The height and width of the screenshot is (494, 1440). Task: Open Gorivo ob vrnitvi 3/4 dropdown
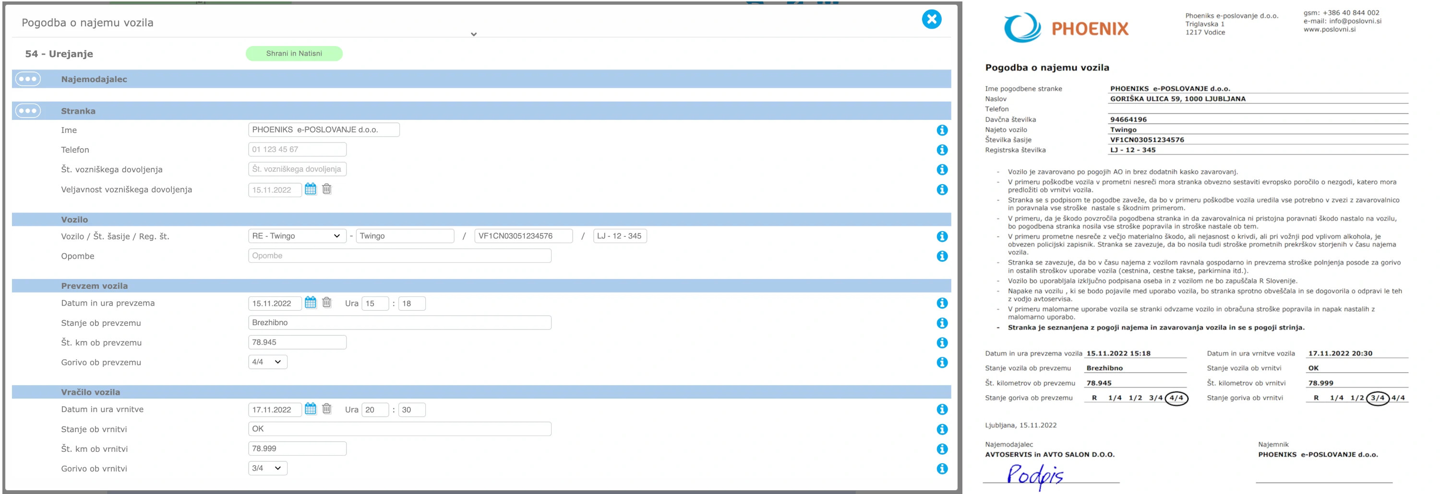[267, 468]
